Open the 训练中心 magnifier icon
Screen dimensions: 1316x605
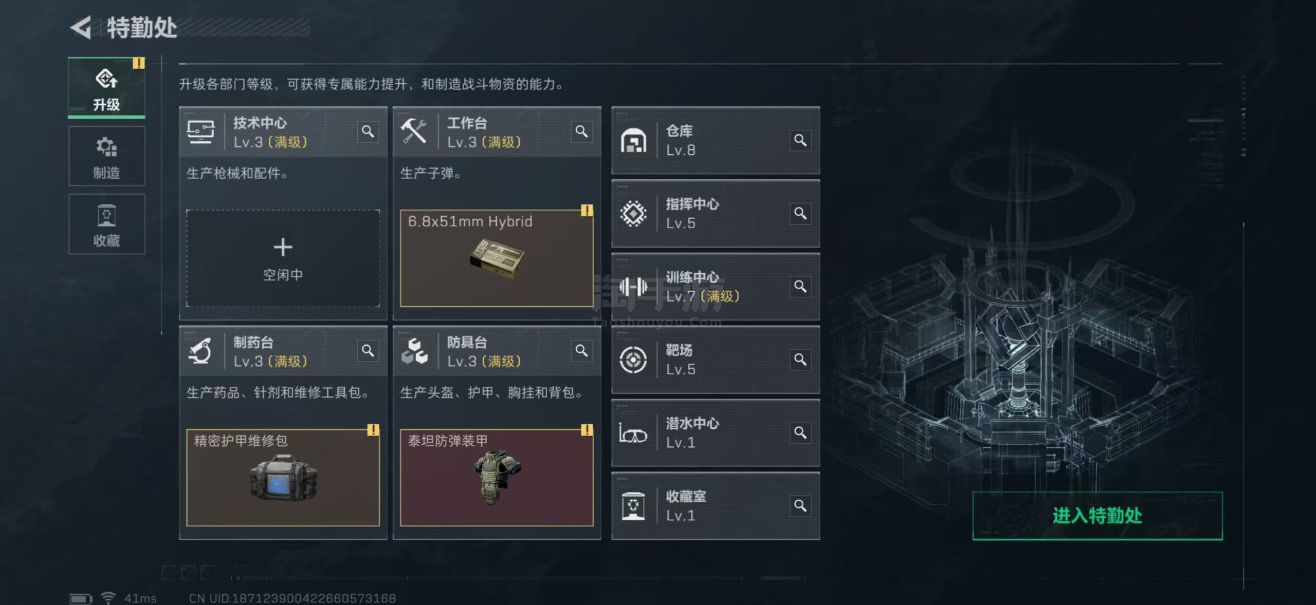coord(800,286)
